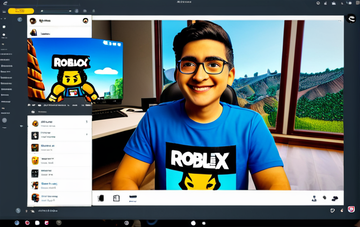Click the round icon after the toolbar slider
The width and height of the screenshot is (360, 227).
point(76,11)
